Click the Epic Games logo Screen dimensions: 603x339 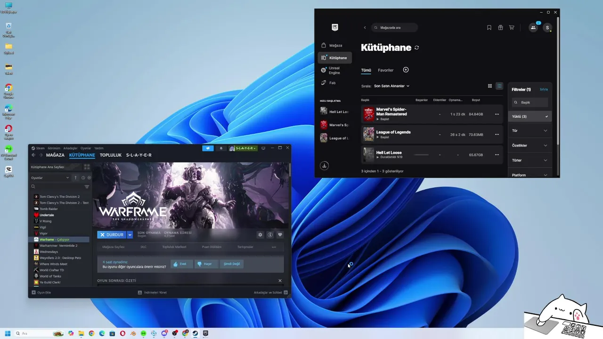tap(335, 27)
